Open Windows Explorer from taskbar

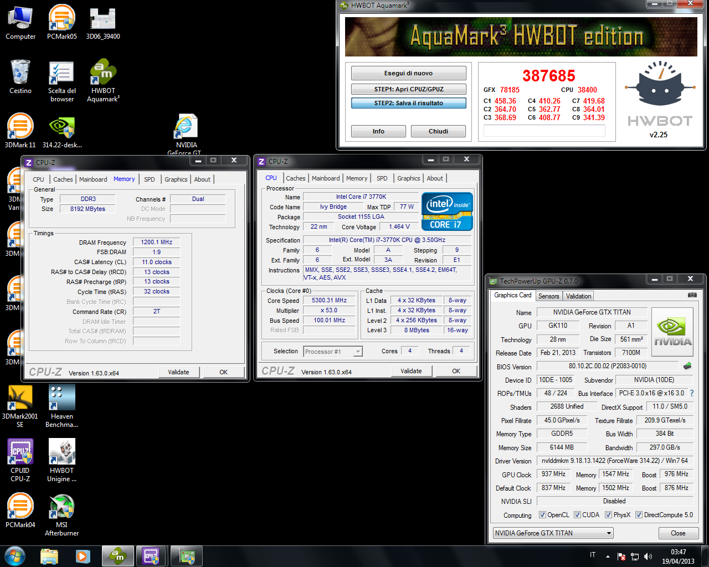49,556
